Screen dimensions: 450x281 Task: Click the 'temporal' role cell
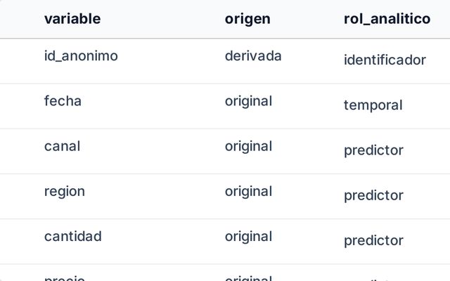click(x=373, y=105)
